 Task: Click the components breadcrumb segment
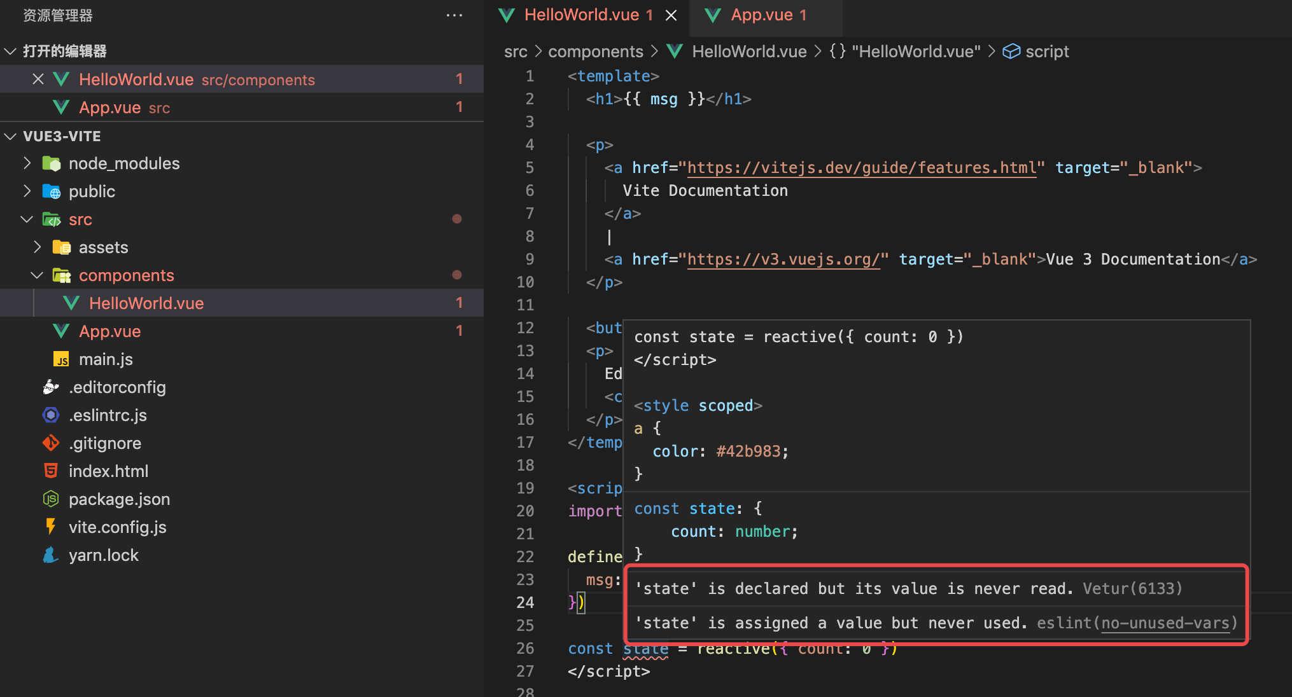click(595, 52)
